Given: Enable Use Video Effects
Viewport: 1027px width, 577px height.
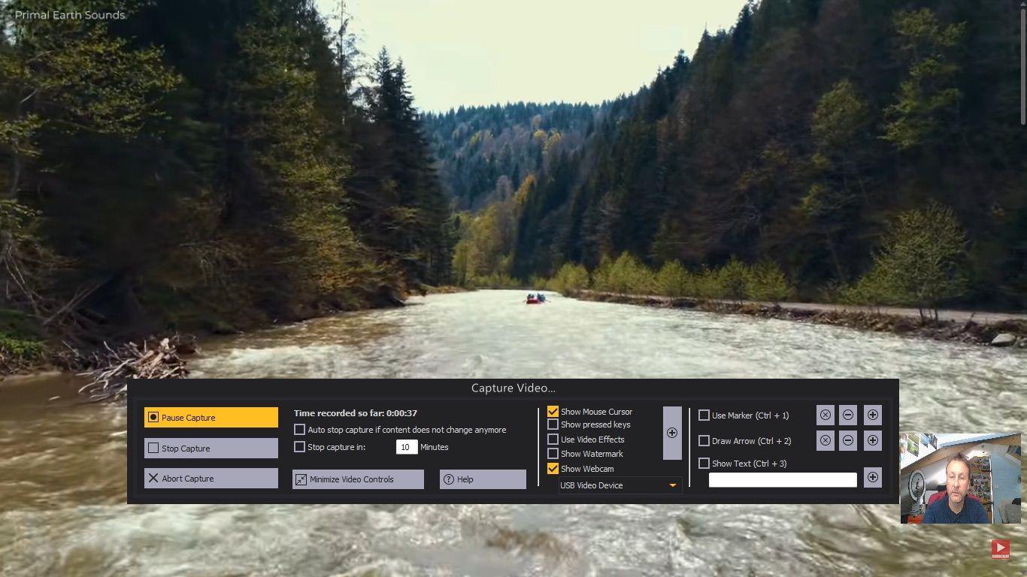Looking at the screenshot, I should [x=553, y=439].
